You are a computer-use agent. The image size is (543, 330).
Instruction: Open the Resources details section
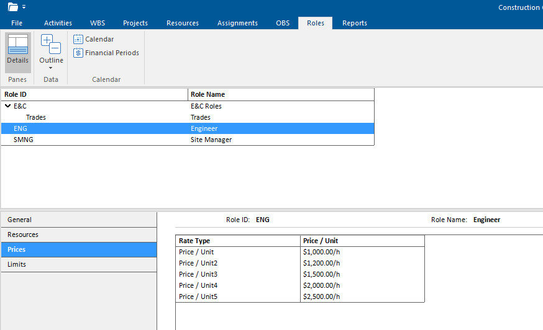(x=79, y=234)
